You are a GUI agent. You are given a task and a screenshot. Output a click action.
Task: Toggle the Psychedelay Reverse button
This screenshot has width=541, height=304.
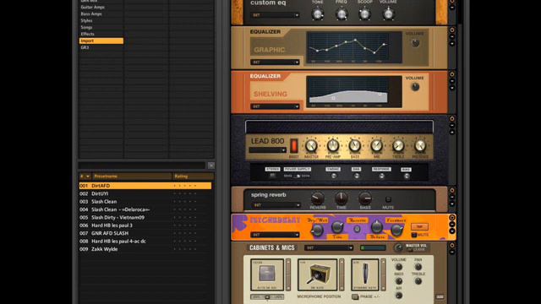(x=357, y=229)
